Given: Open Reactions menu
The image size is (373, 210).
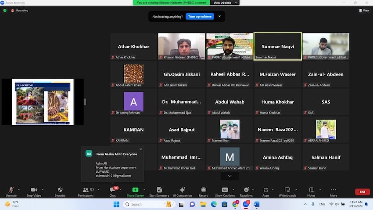Looking at the screenshot, I should click(x=246, y=192).
